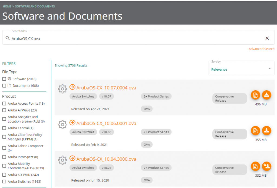This screenshot has width=277, height=188.
Task: Click inside the Search files text box
Action: point(135,39)
